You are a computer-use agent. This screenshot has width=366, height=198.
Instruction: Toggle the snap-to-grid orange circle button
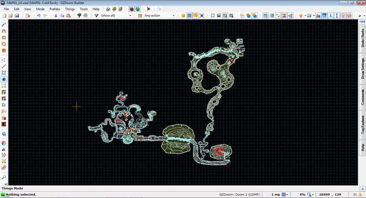click(183, 16)
